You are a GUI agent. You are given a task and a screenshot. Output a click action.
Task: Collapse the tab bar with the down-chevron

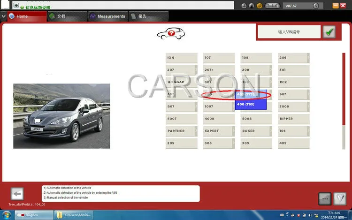[3, 16]
